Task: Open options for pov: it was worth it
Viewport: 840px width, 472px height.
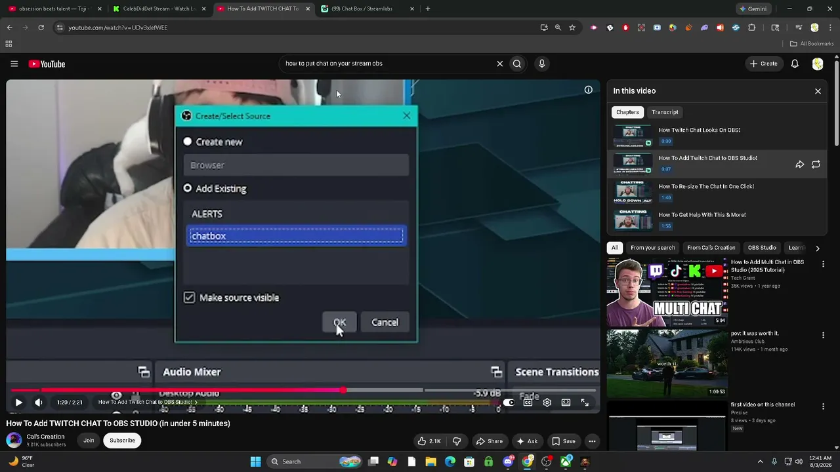Action: point(823,335)
